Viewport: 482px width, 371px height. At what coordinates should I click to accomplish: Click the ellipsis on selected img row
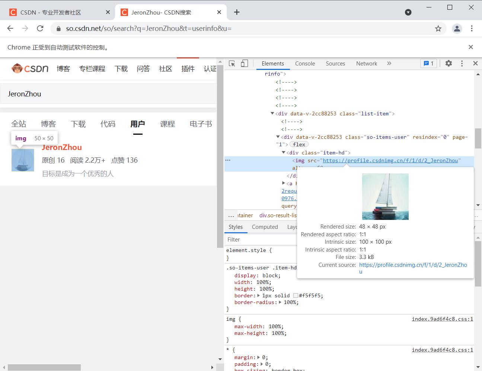[x=228, y=160]
